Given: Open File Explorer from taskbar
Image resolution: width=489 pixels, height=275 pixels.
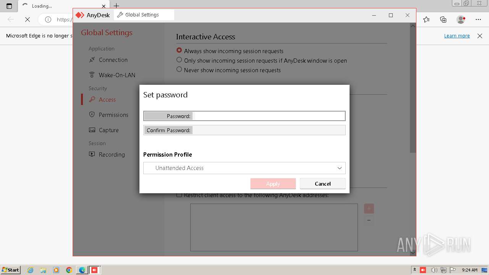Looking at the screenshot, I should 43,270.
